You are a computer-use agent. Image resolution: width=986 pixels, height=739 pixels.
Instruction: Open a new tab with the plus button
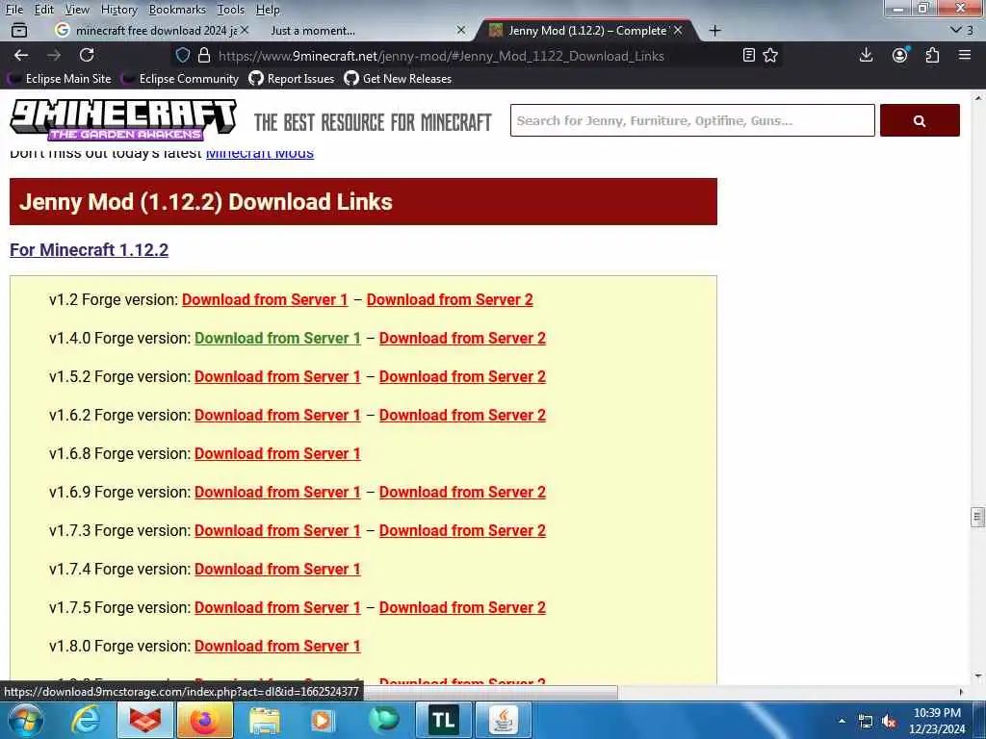point(715,30)
